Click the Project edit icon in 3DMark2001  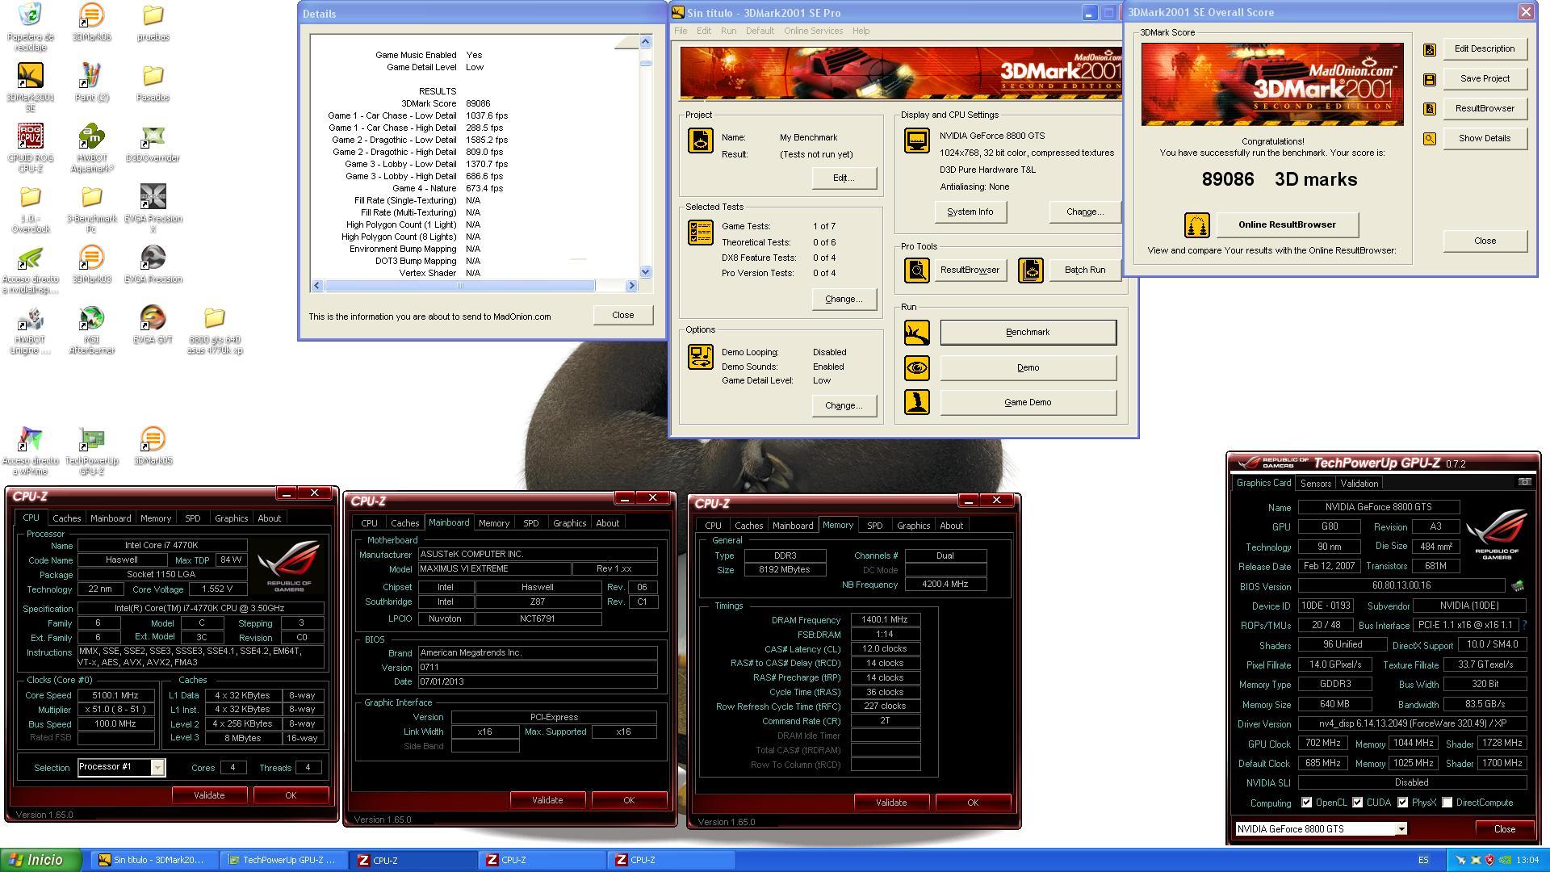click(700, 140)
